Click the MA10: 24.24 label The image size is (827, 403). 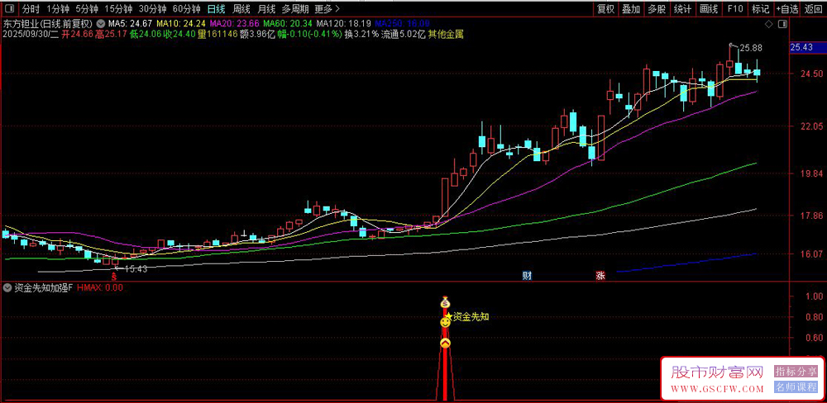pos(181,24)
